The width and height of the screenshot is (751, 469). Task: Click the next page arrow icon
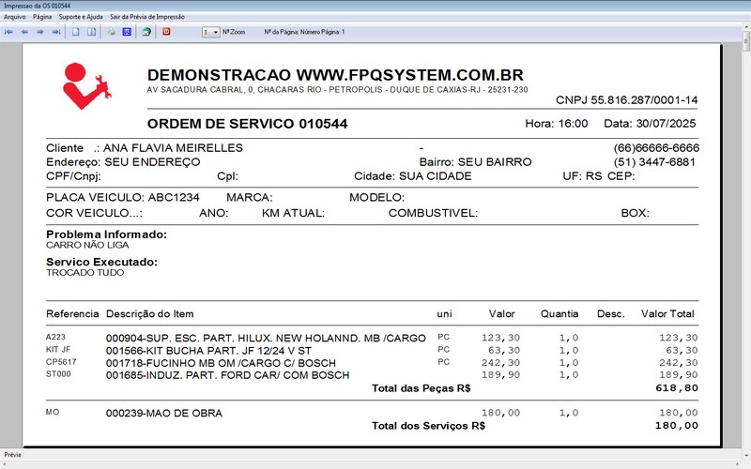pyautogui.click(x=40, y=32)
